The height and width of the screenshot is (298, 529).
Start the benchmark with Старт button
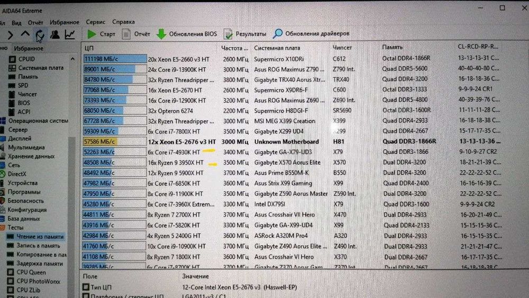101,34
